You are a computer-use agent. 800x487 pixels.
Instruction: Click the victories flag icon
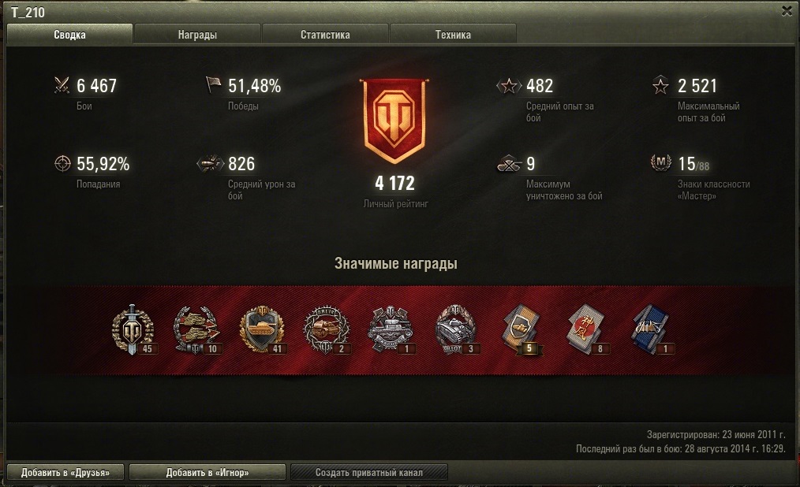[213, 84]
